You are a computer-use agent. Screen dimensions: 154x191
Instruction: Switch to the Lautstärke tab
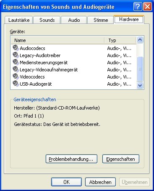[19, 20]
